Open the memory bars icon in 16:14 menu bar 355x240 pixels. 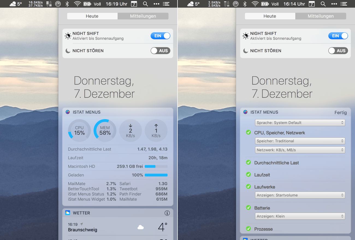(227, 4)
